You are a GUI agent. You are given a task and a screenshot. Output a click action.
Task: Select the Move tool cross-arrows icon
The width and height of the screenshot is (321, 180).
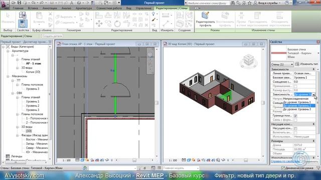point(99,23)
